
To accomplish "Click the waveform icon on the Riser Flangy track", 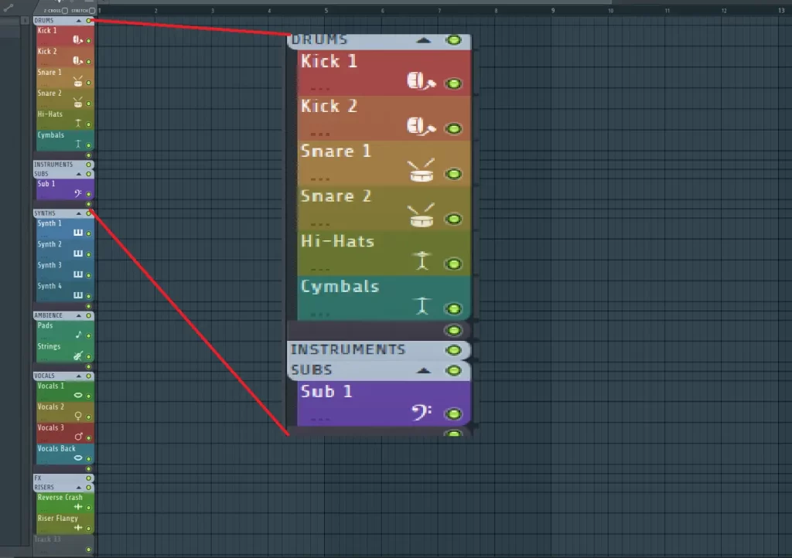I will coord(78,528).
